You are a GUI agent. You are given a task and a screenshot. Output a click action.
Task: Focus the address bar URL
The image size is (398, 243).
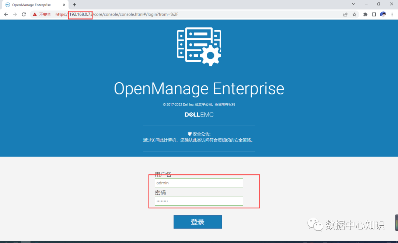[117, 14]
